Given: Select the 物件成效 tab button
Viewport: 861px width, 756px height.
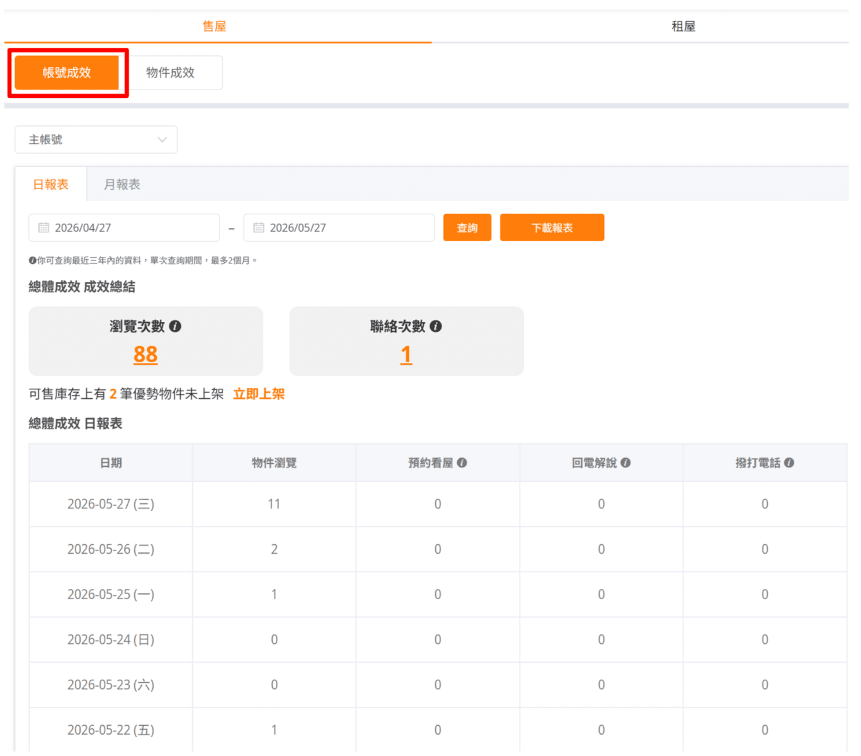Looking at the screenshot, I should [170, 72].
